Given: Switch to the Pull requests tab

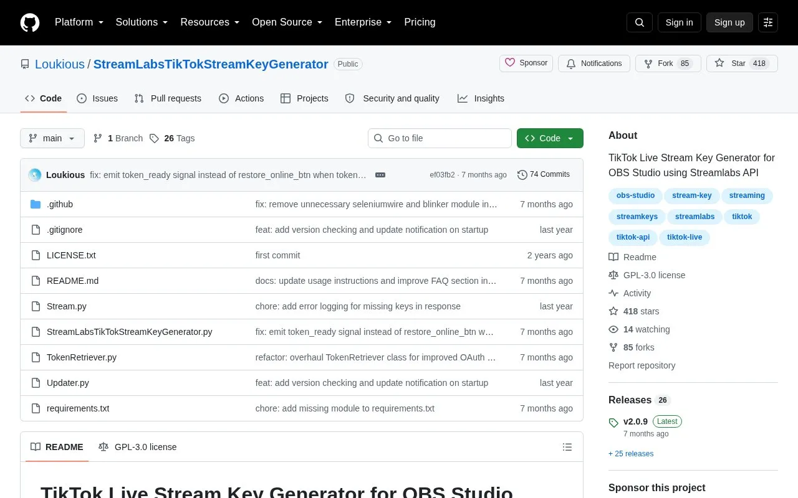Looking at the screenshot, I should [168, 98].
